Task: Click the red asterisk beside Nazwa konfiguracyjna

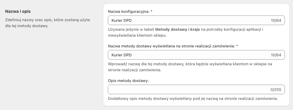Action: coord(152,11)
